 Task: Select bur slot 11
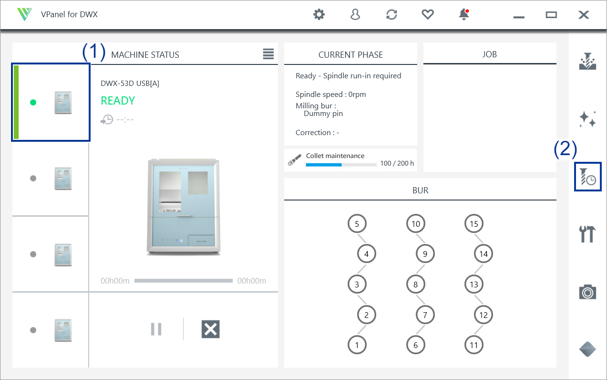pos(474,345)
